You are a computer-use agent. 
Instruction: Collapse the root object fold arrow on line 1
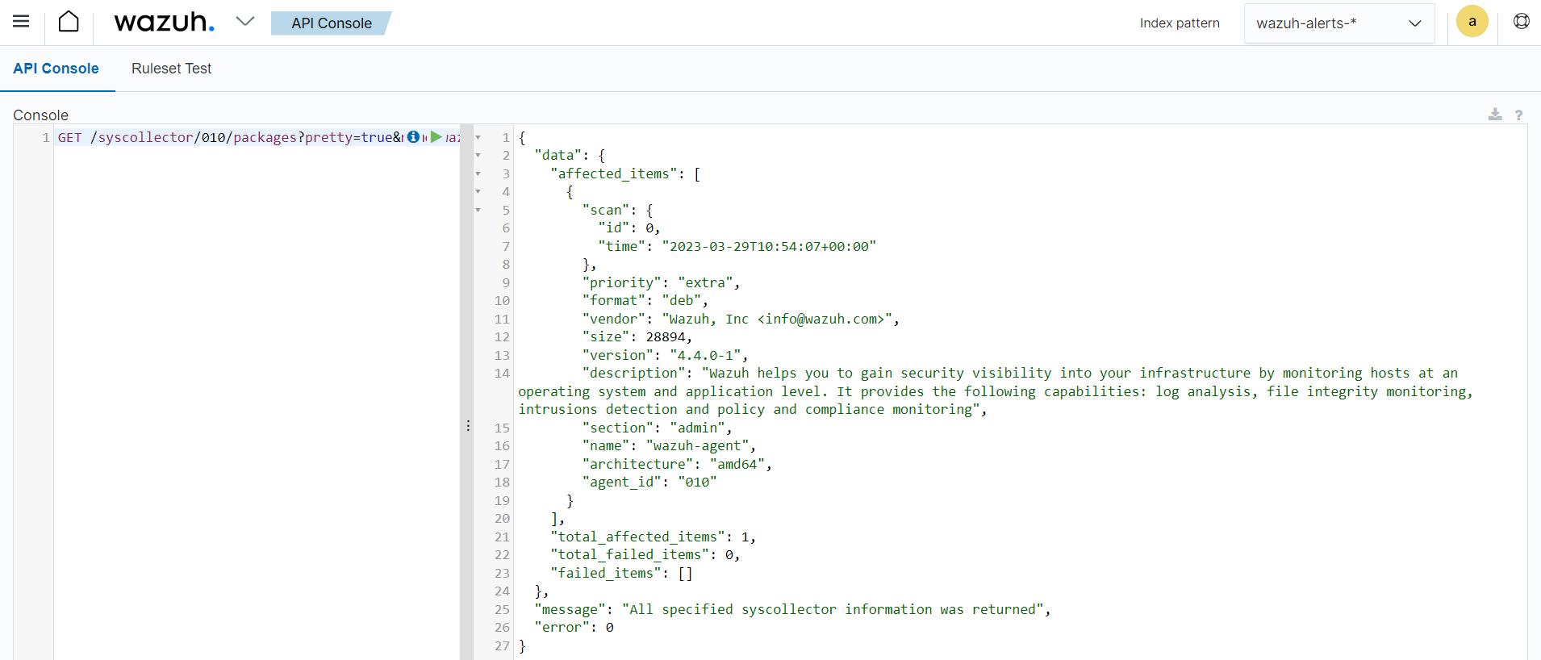pyautogui.click(x=478, y=137)
